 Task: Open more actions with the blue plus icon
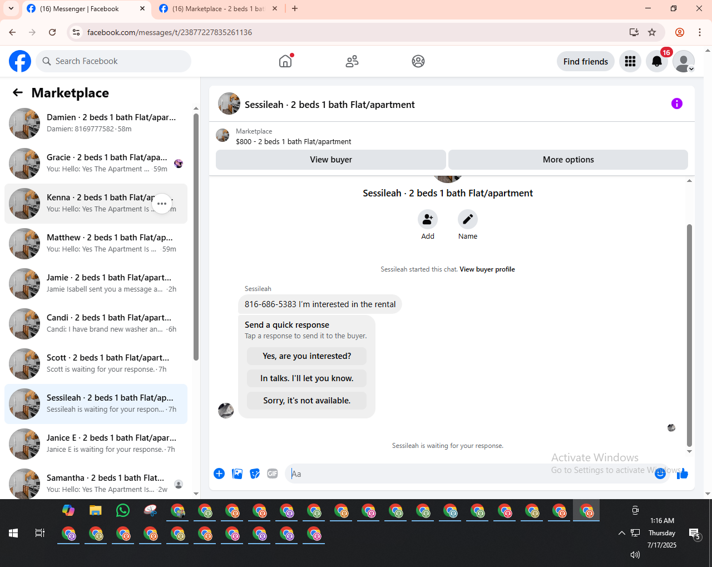[219, 474]
